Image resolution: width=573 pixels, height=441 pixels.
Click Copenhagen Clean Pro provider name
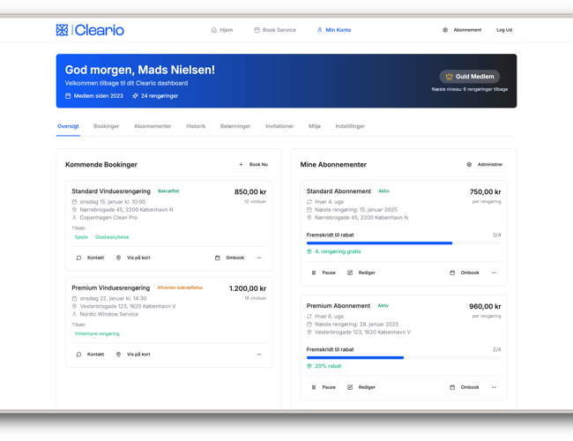point(108,218)
